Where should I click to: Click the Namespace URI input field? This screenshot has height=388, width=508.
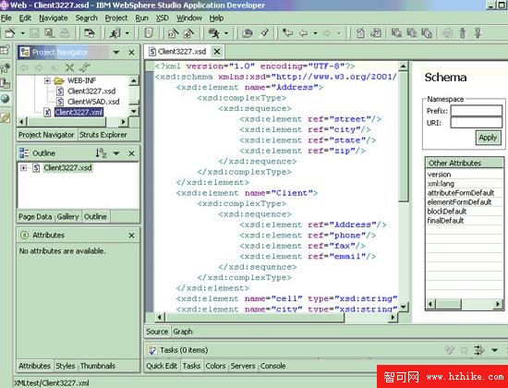(477, 123)
